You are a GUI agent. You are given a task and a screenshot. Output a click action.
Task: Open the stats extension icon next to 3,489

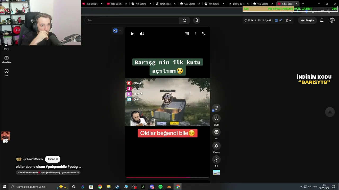[276, 20]
